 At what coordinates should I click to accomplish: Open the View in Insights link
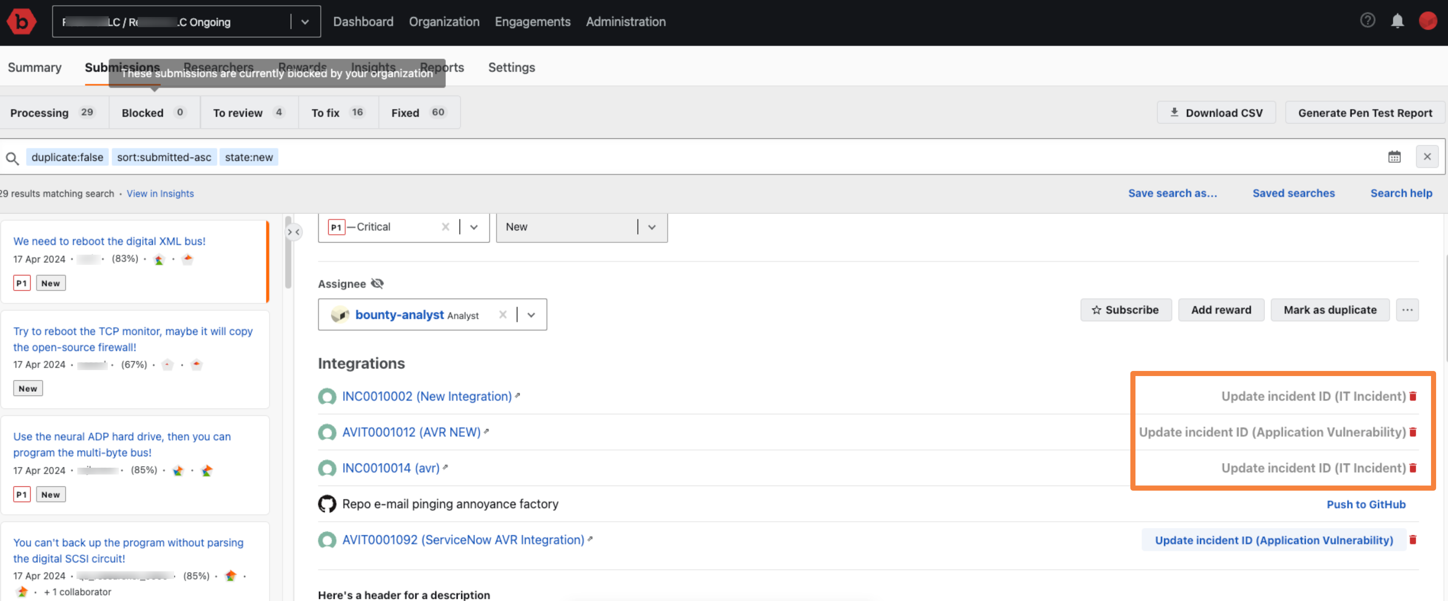[x=160, y=194]
